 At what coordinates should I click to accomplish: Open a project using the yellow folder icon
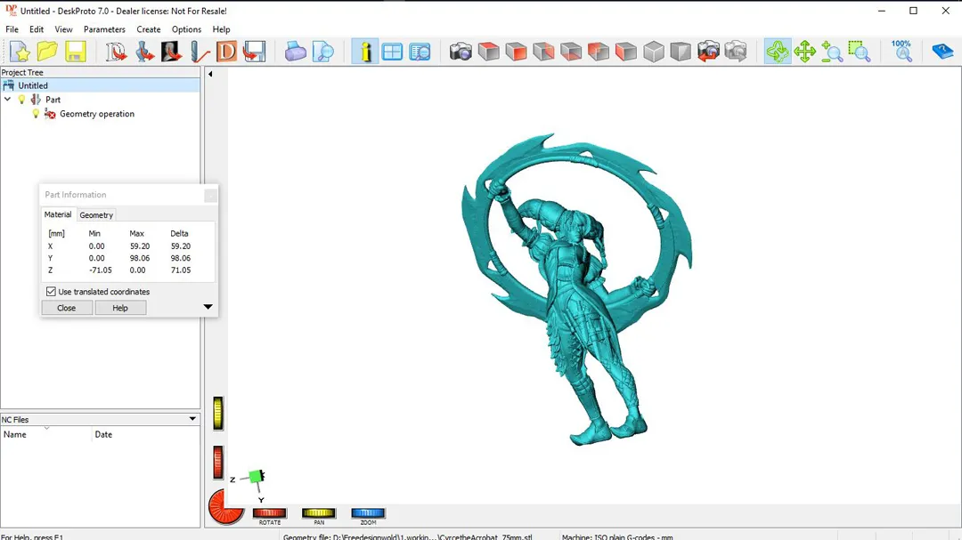click(47, 52)
